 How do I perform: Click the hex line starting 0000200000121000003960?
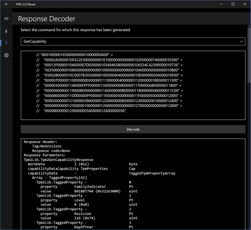click(x=109, y=101)
